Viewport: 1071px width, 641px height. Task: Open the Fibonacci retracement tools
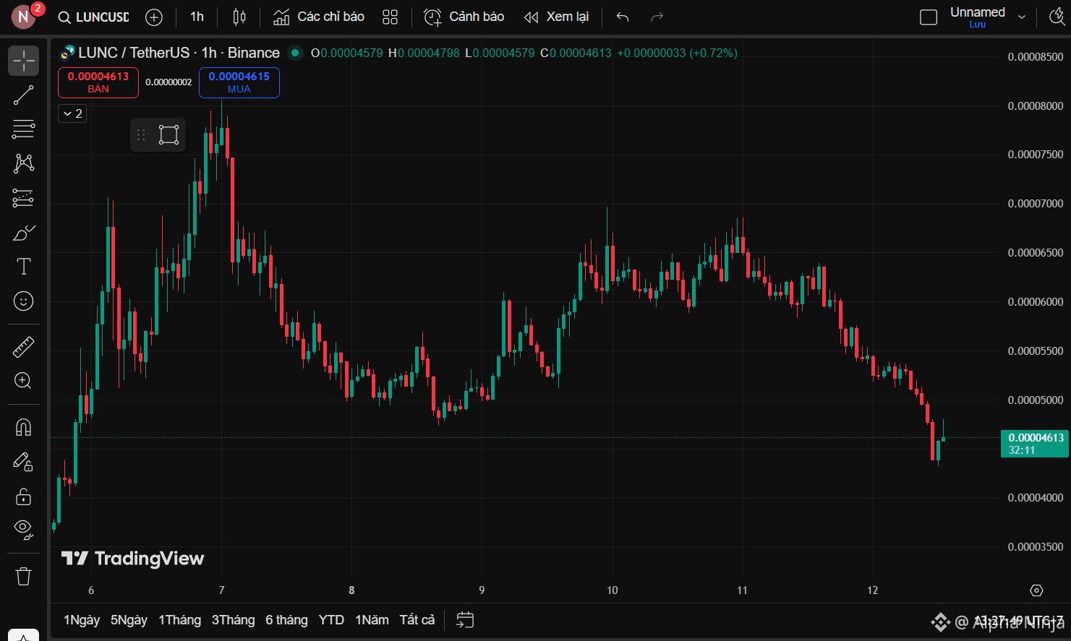pos(23,129)
